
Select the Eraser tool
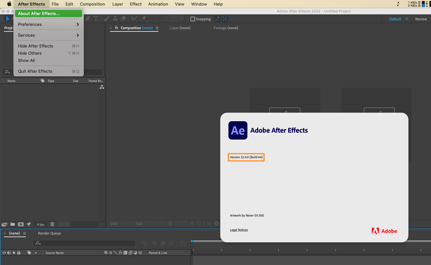point(123,19)
